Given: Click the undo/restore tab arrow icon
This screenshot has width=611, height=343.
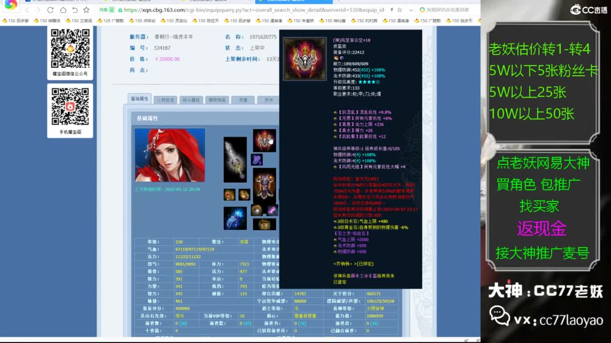Looking at the screenshot, I should click(x=75, y=10).
